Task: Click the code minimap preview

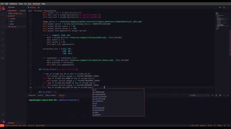Action: click(x=222, y=21)
